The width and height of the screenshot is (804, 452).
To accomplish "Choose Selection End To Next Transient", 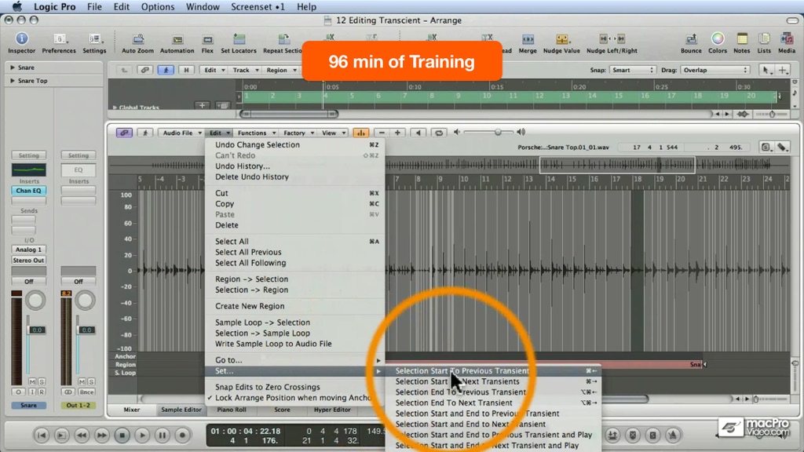I will (x=493, y=403).
